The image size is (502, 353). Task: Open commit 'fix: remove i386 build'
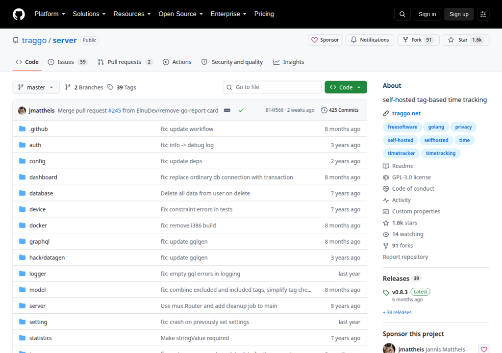188,226
